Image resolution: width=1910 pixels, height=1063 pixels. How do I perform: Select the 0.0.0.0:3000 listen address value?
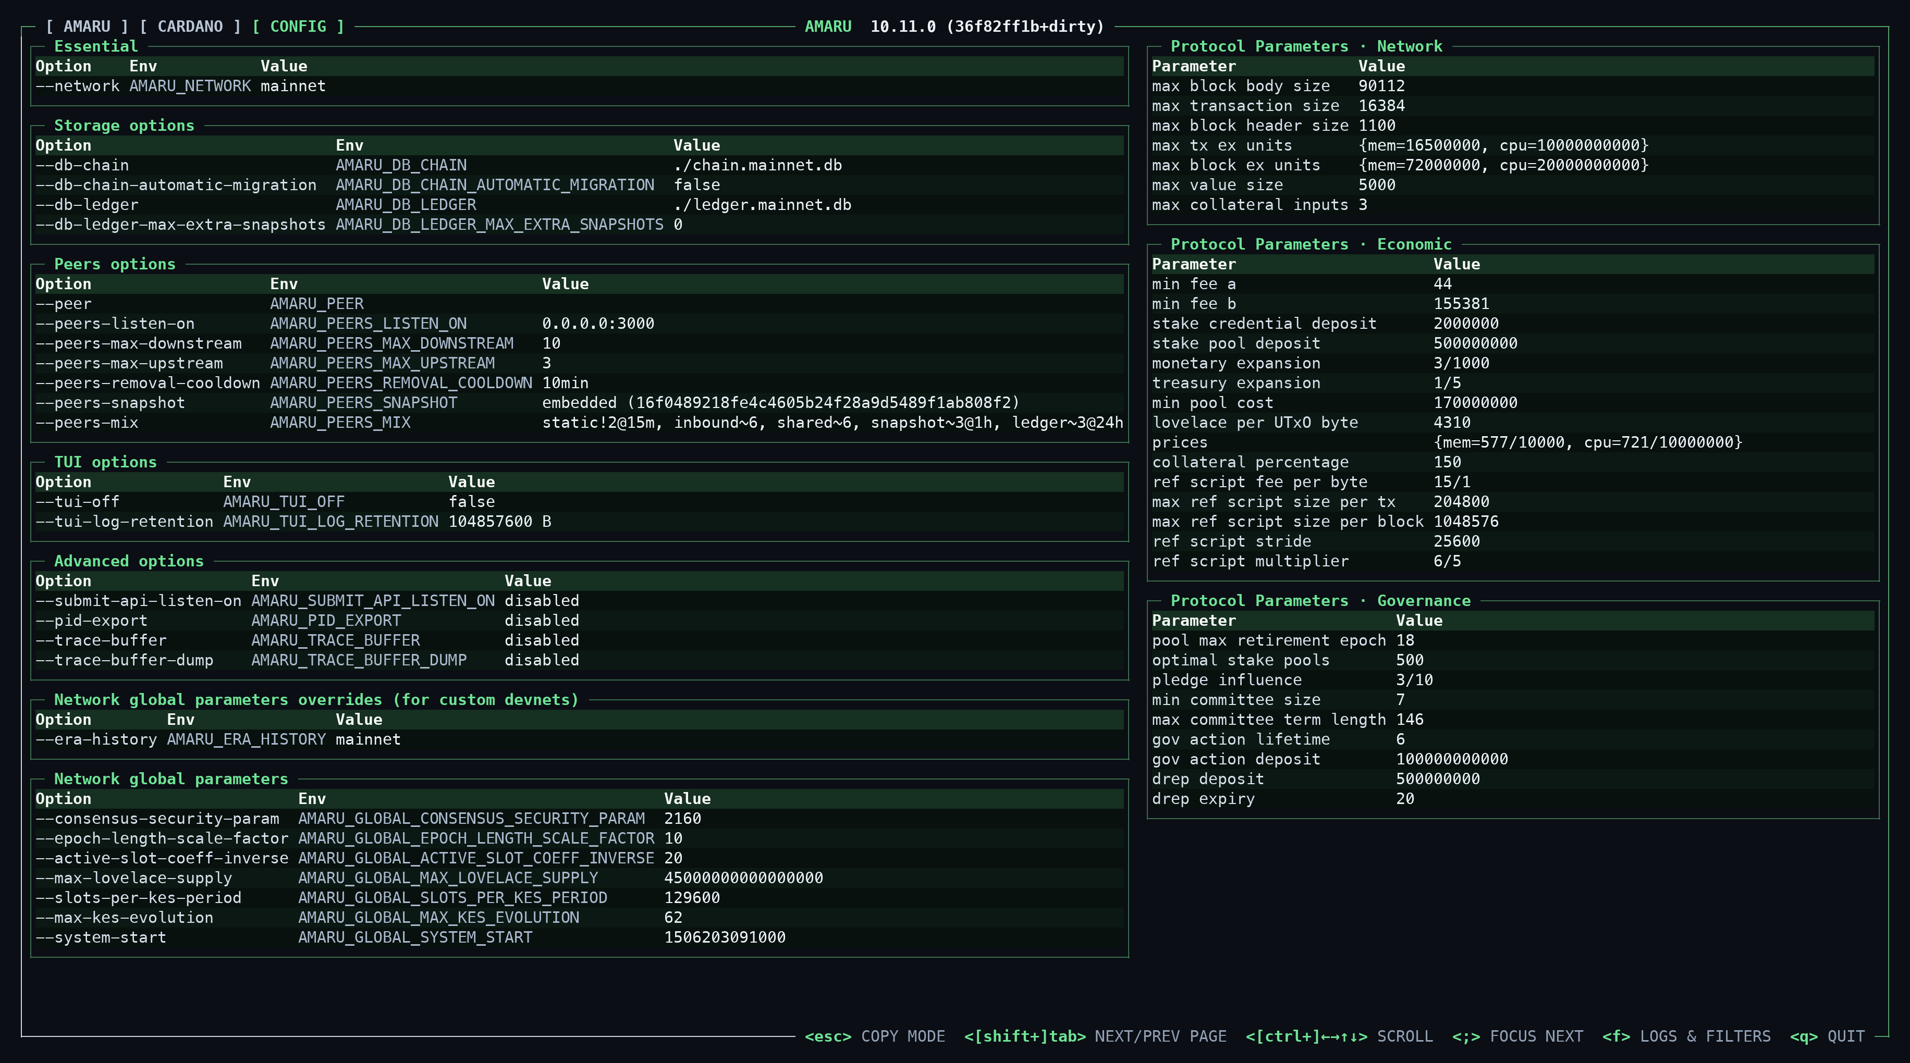[x=598, y=323]
